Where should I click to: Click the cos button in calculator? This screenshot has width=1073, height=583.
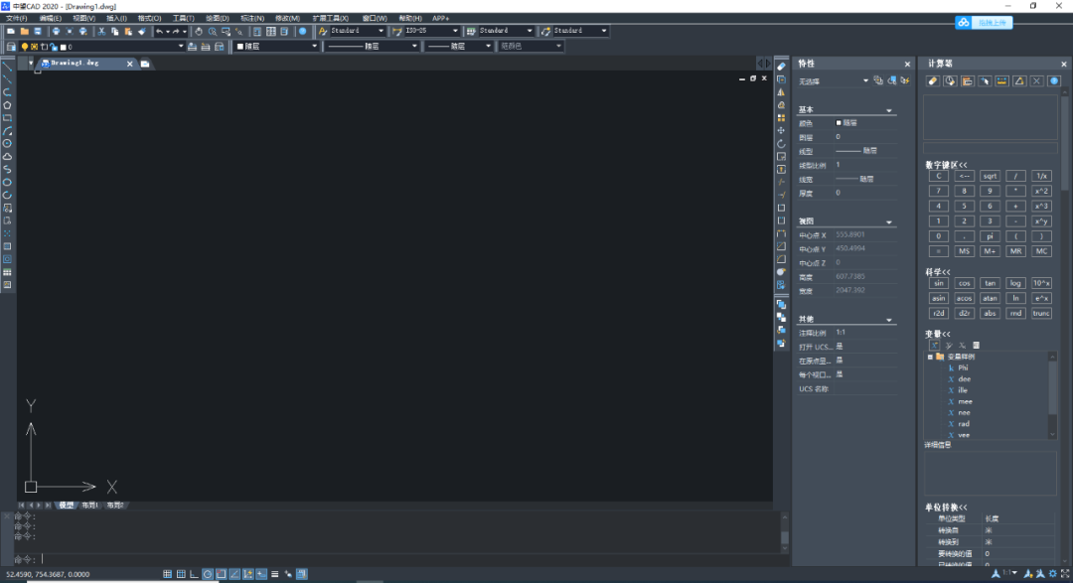964,283
